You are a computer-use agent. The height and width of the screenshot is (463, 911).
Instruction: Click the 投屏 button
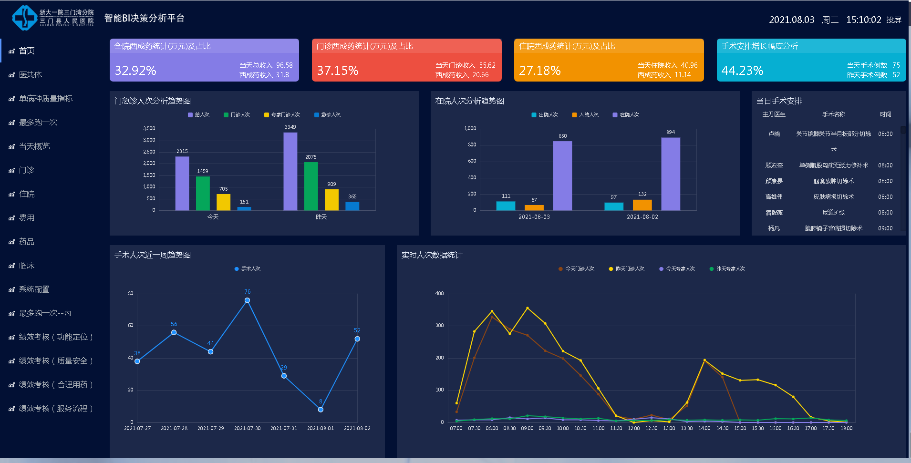[x=894, y=20]
